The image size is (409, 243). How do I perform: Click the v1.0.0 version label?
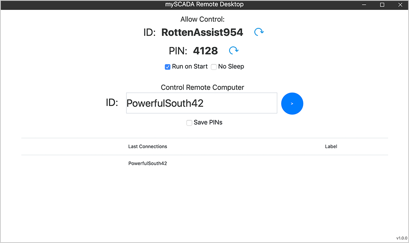(x=402, y=238)
